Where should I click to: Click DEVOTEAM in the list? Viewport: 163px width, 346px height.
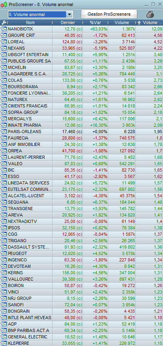click(x=19, y=266)
